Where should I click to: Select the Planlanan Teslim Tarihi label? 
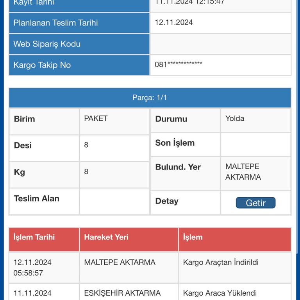click(x=55, y=23)
